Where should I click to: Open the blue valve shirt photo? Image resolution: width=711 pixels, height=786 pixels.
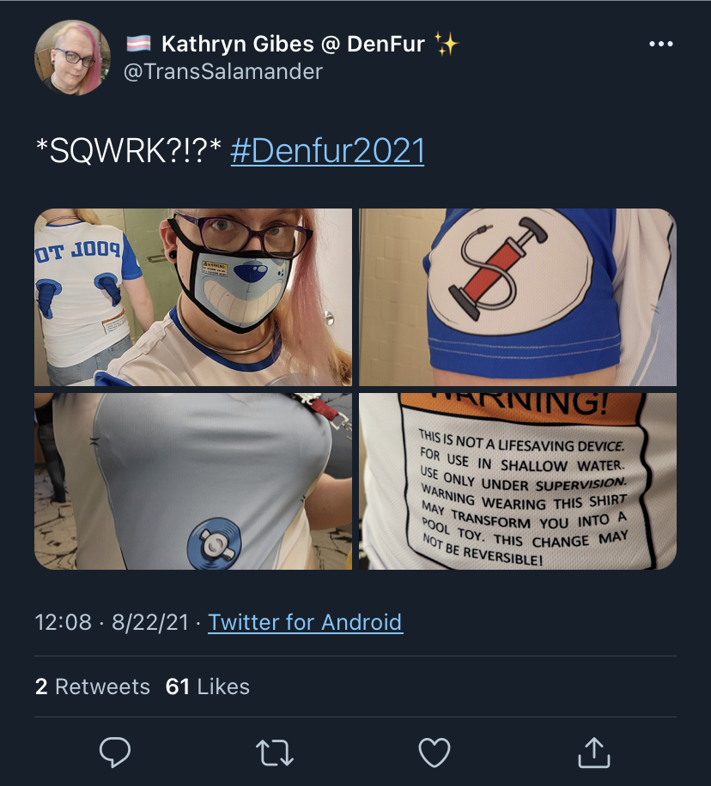pyautogui.click(x=193, y=481)
